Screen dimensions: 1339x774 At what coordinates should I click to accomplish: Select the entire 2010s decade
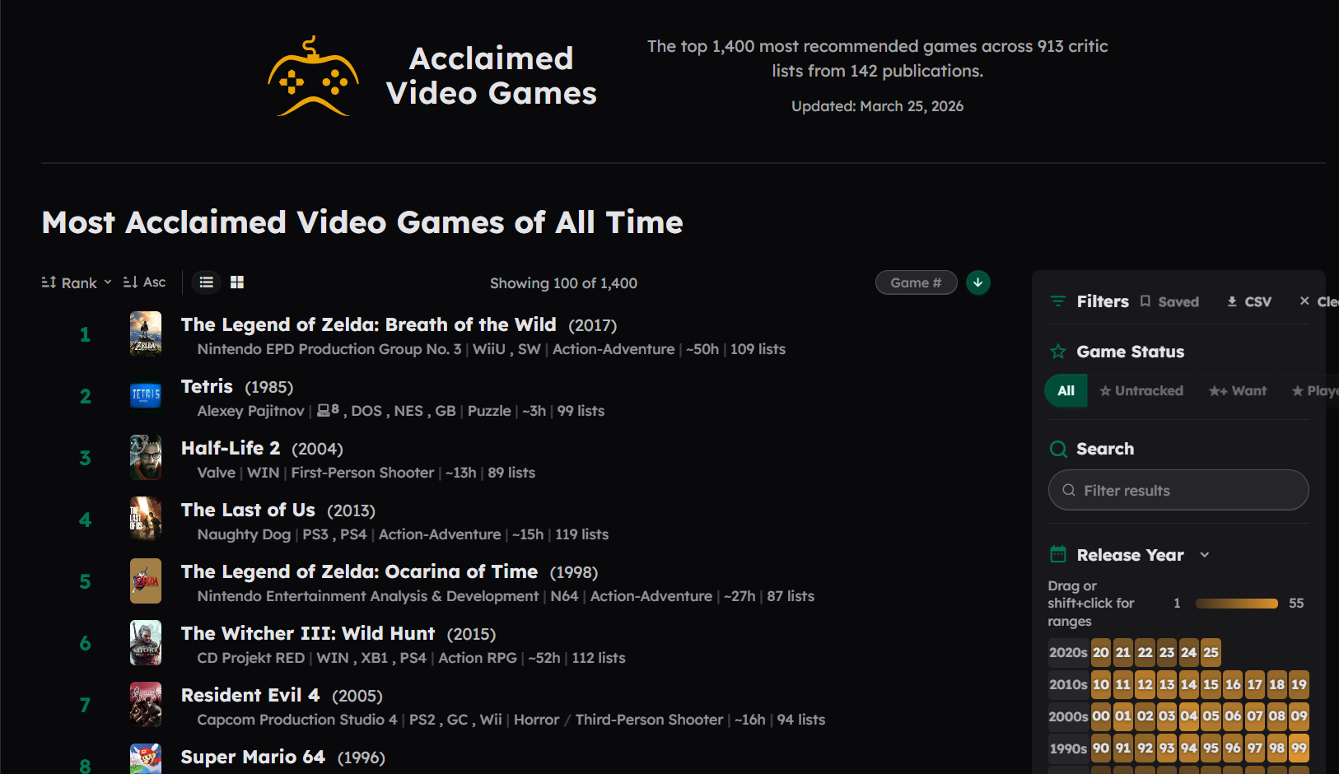tap(1068, 684)
